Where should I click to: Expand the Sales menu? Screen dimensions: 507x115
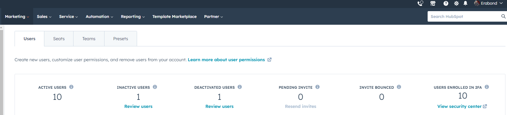[x=44, y=17]
